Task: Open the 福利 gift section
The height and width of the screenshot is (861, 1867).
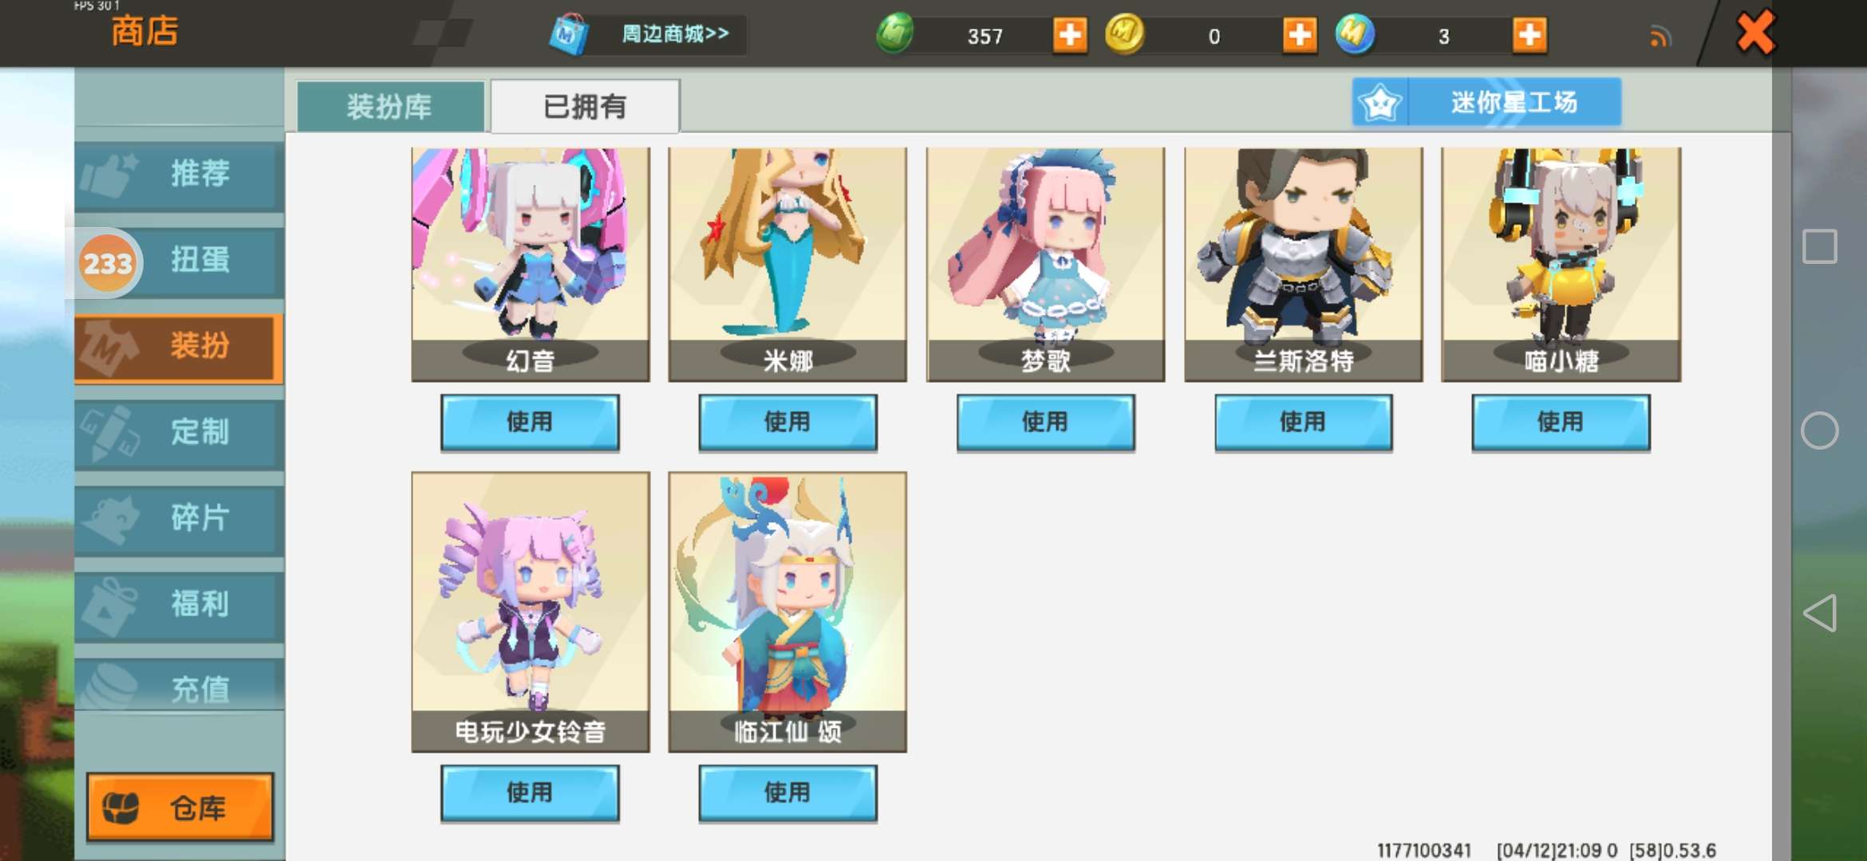Action: click(180, 604)
